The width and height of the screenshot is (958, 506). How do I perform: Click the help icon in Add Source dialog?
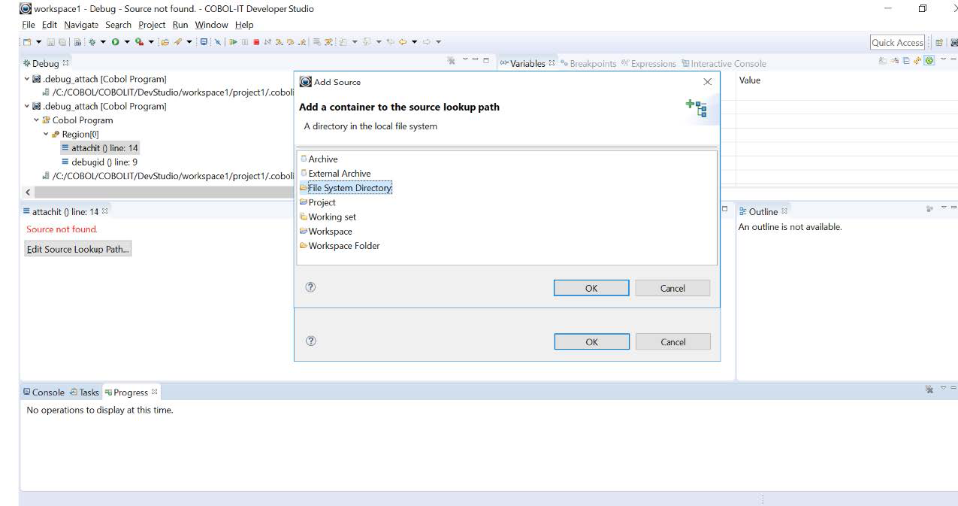[310, 287]
